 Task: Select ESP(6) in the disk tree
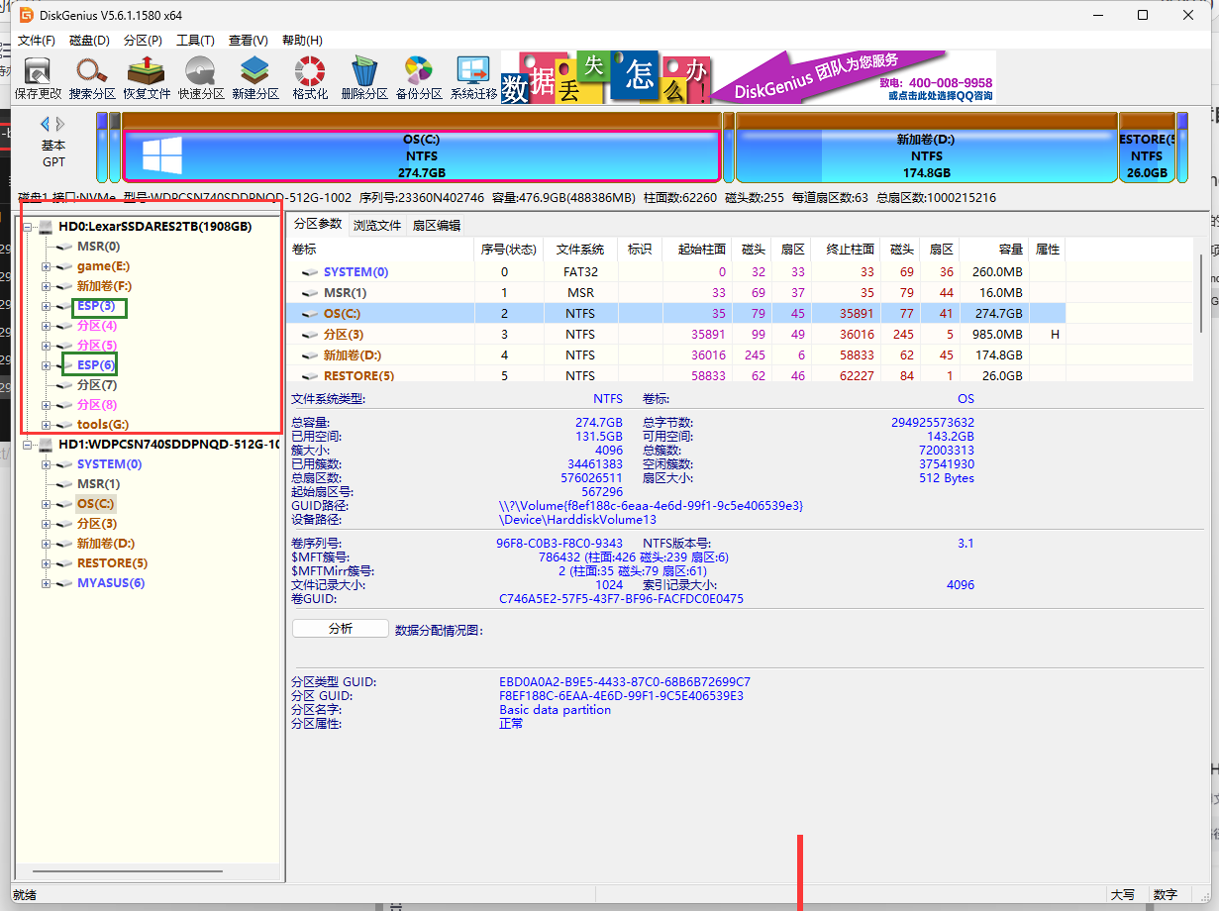(x=96, y=365)
